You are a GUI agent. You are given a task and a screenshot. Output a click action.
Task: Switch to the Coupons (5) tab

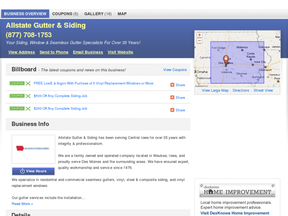point(65,14)
